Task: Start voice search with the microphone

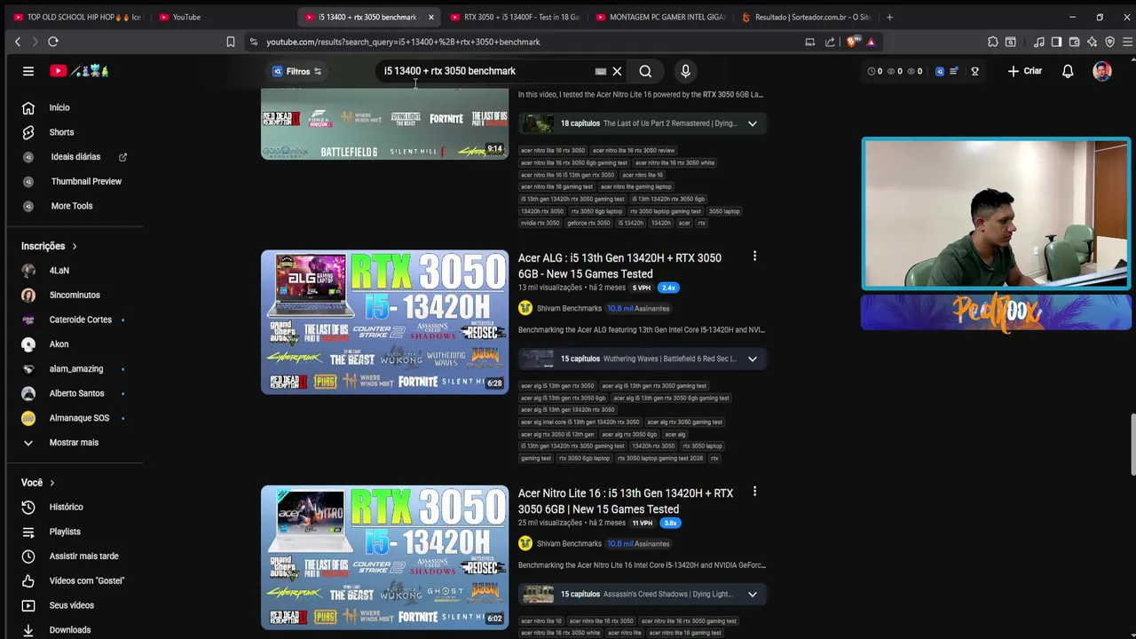Action: pos(685,71)
